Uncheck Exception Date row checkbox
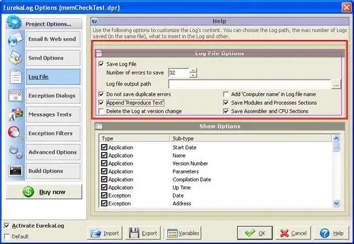 pos(104,196)
